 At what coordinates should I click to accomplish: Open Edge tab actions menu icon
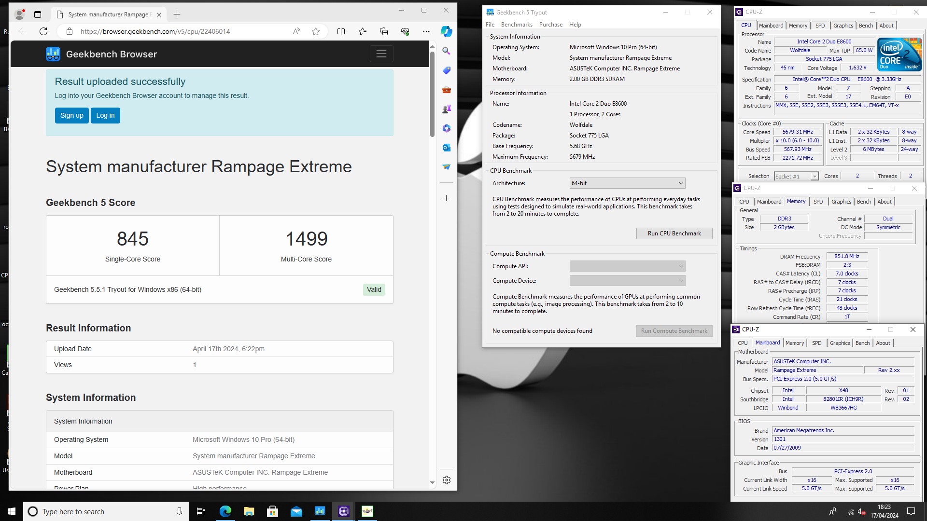[38, 14]
